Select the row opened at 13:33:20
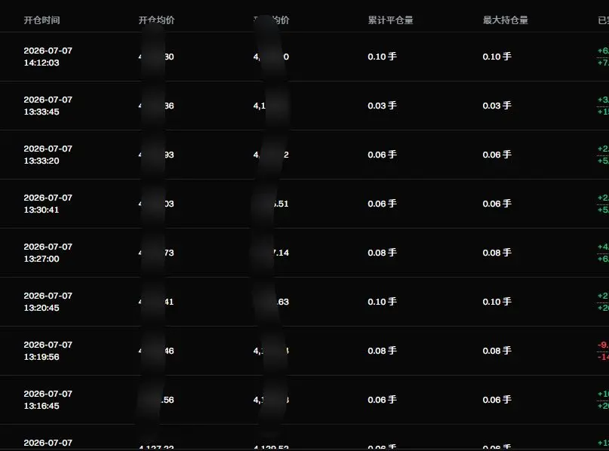609x451 pixels. tap(305, 155)
